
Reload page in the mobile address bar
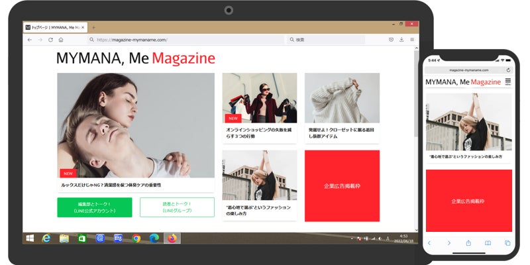tap(508, 70)
